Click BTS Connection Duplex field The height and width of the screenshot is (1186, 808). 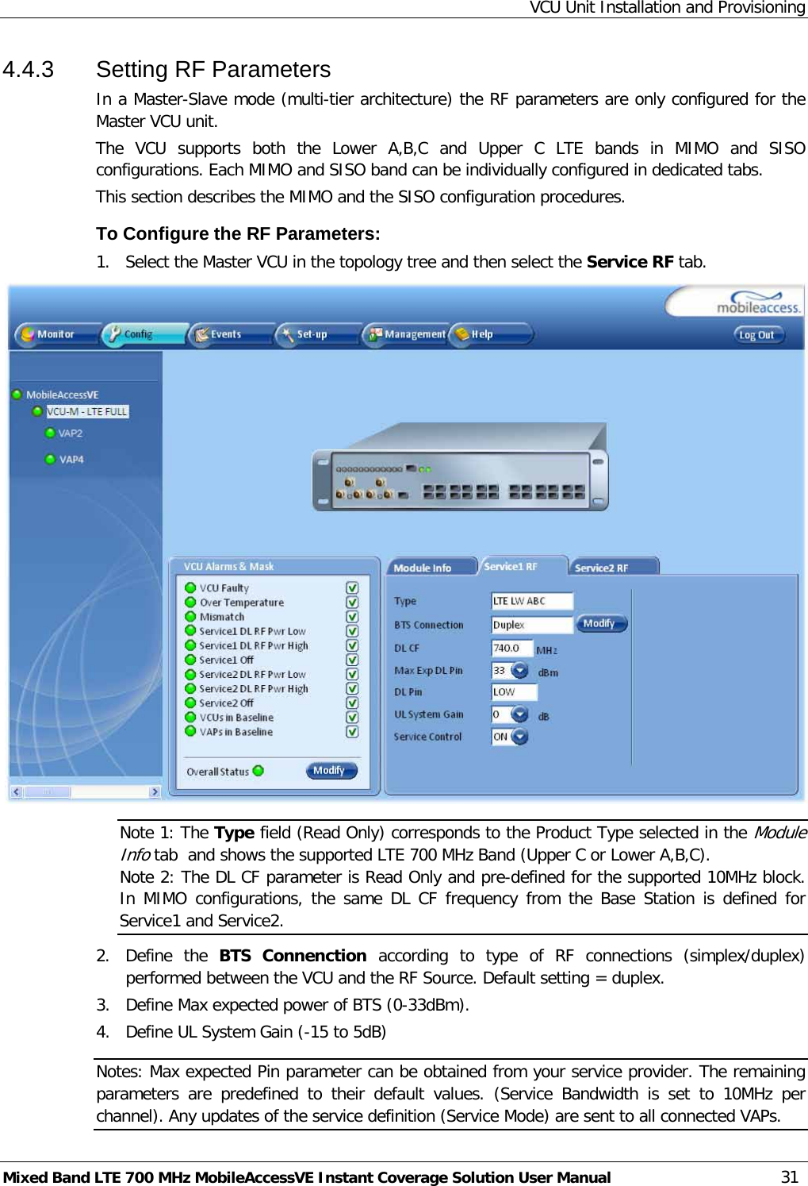531,625
